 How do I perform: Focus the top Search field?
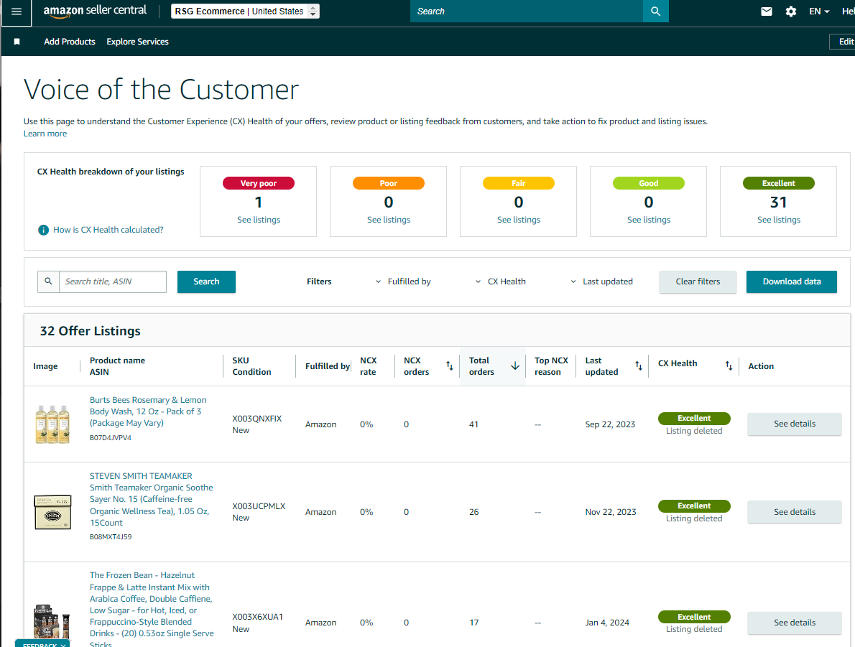pyautogui.click(x=527, y=11)
